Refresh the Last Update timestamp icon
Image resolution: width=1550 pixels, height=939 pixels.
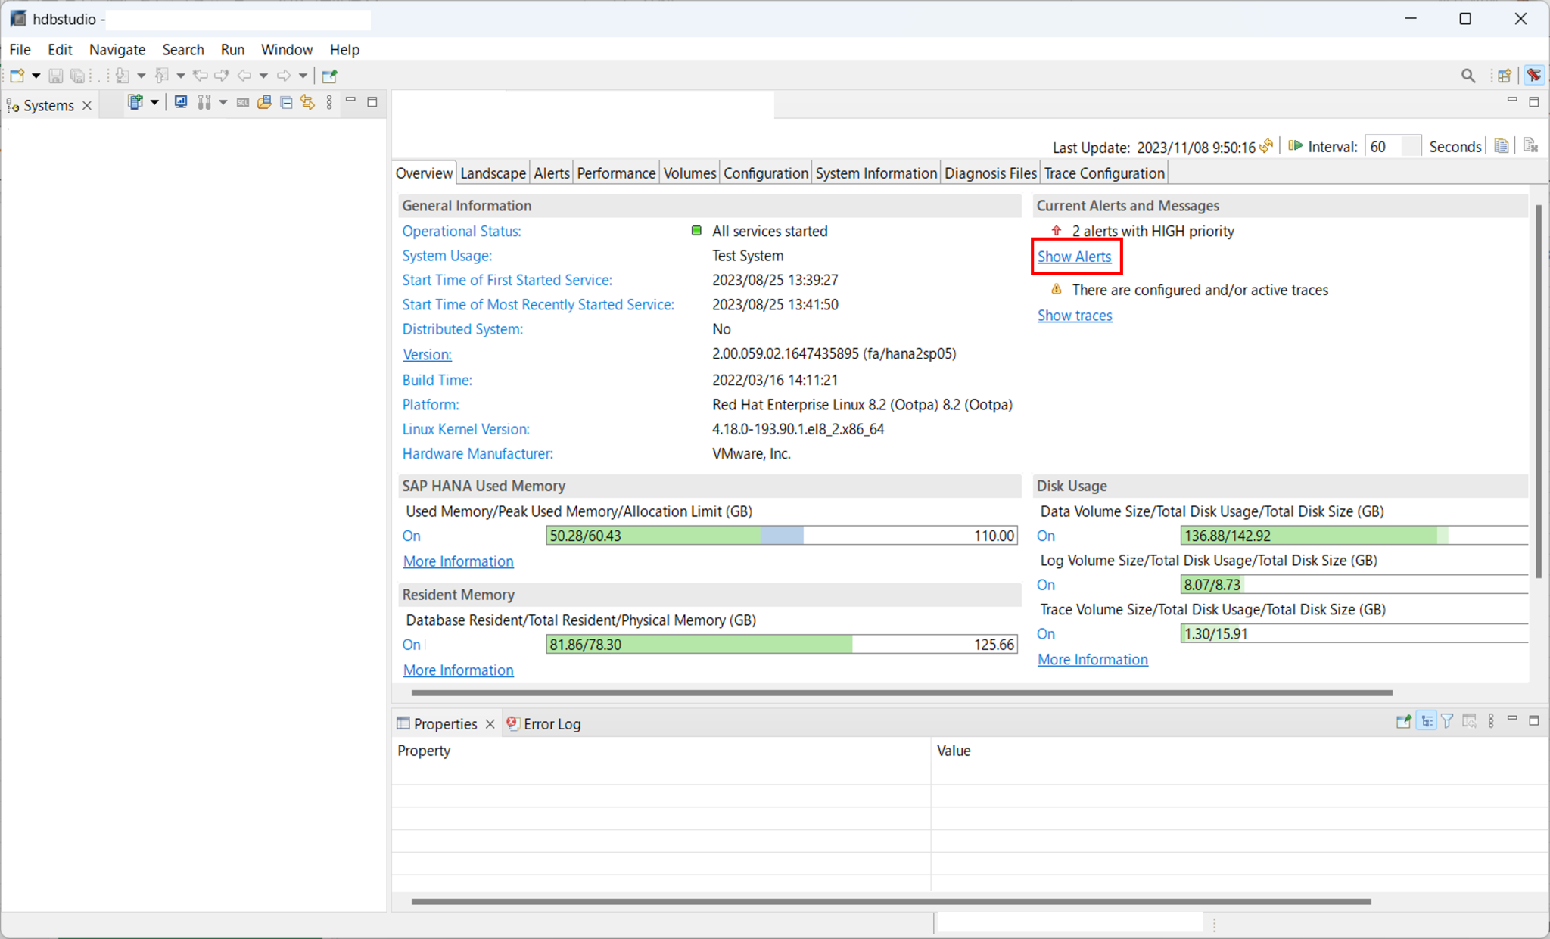pyautogui.click(x=1266, y=146)
